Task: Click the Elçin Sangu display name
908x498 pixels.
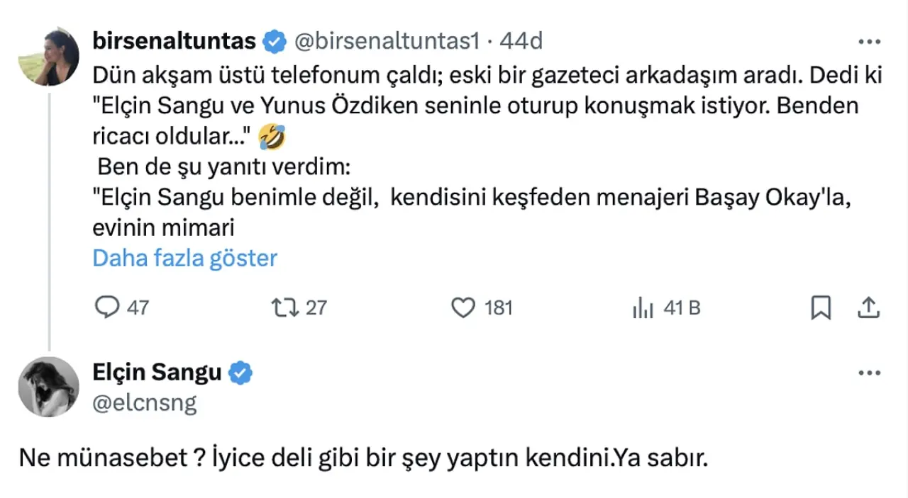Action: pos(157,372)
